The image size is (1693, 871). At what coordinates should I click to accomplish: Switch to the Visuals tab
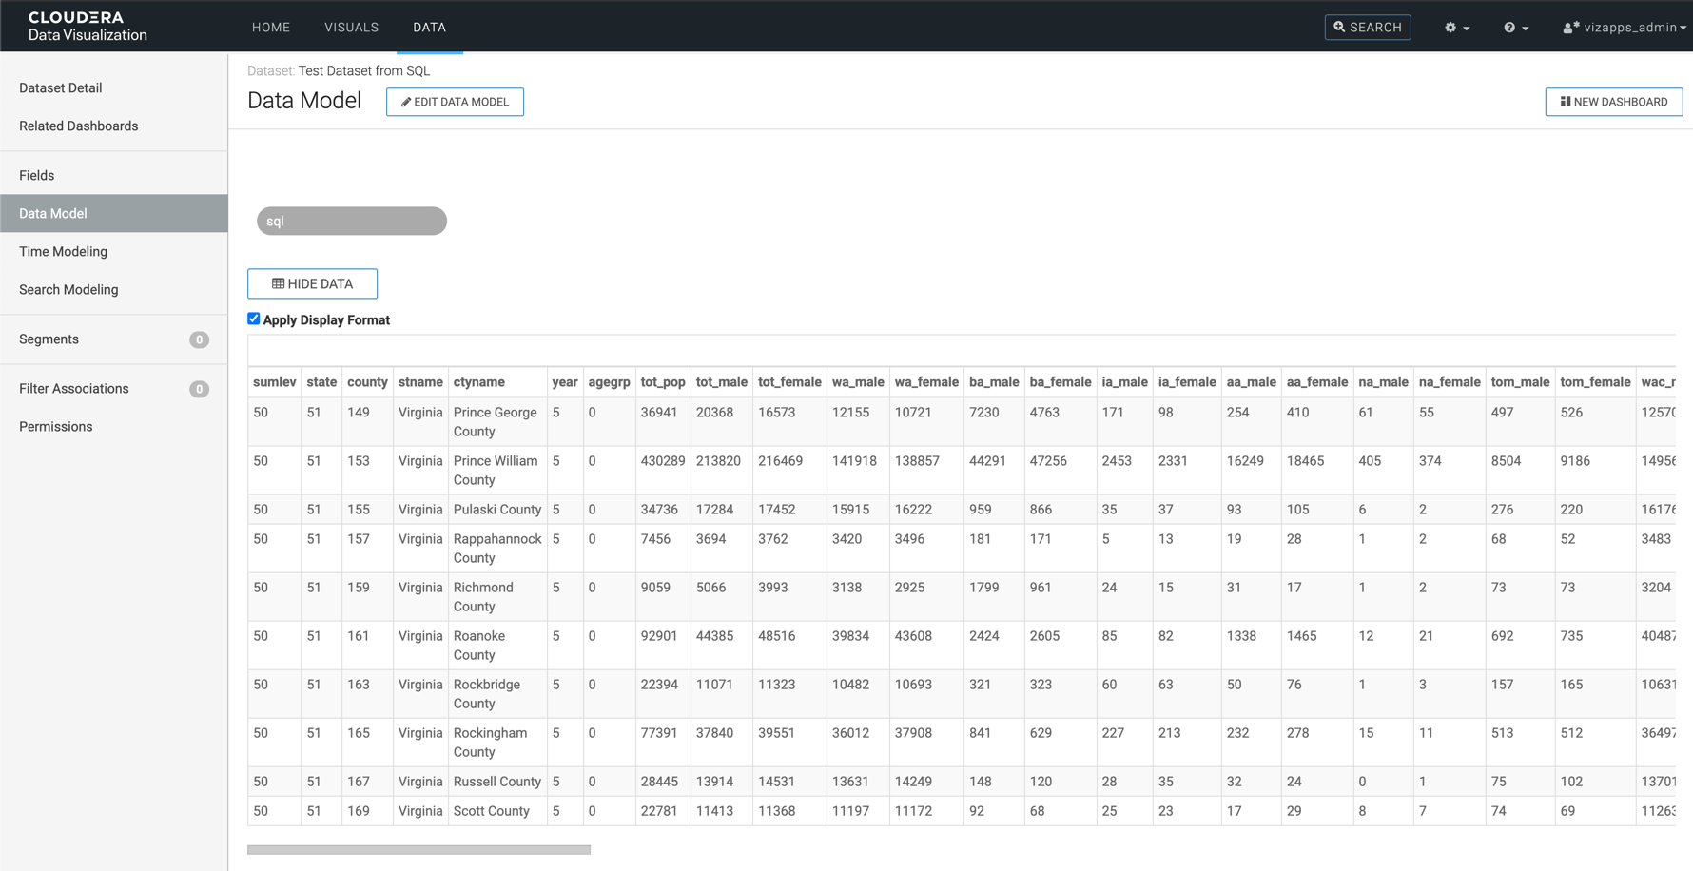(351, 28)
